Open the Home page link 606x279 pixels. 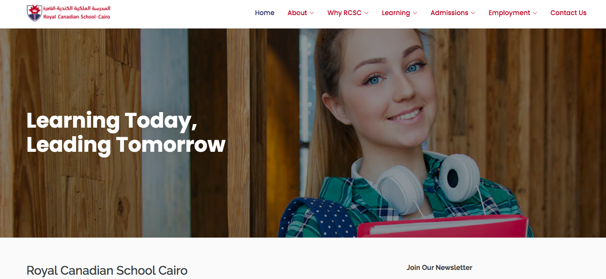265,13
